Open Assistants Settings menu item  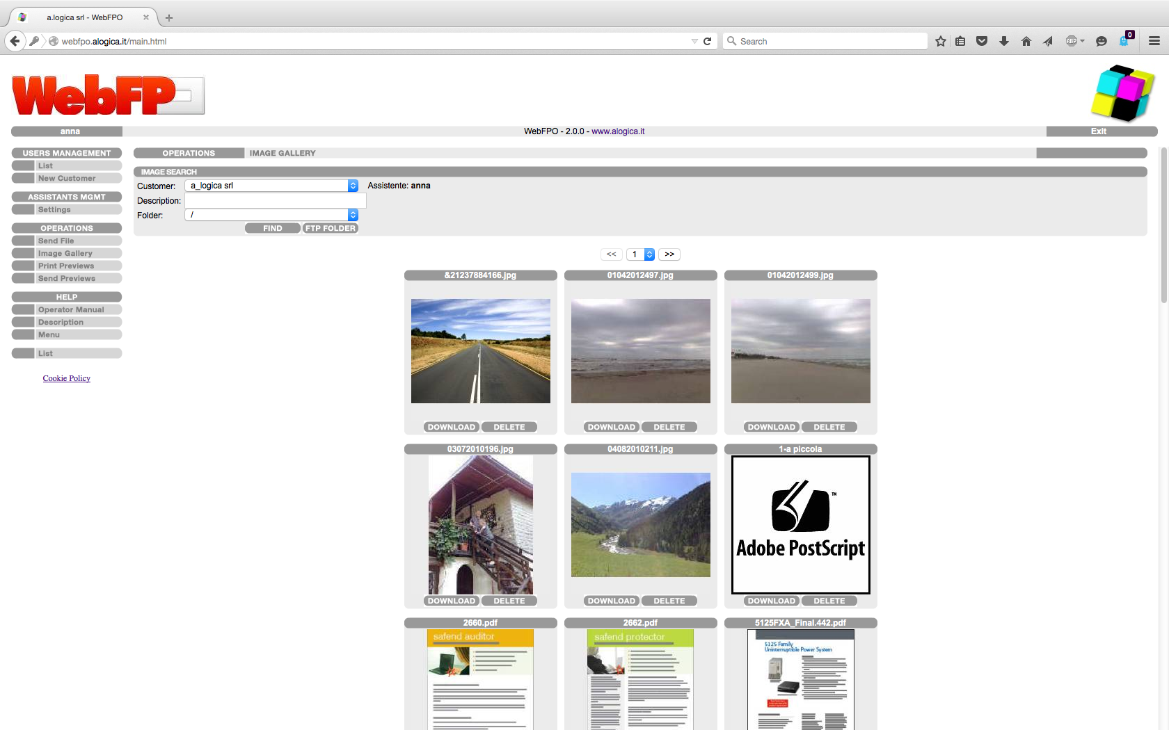click(x=67, y=209)
